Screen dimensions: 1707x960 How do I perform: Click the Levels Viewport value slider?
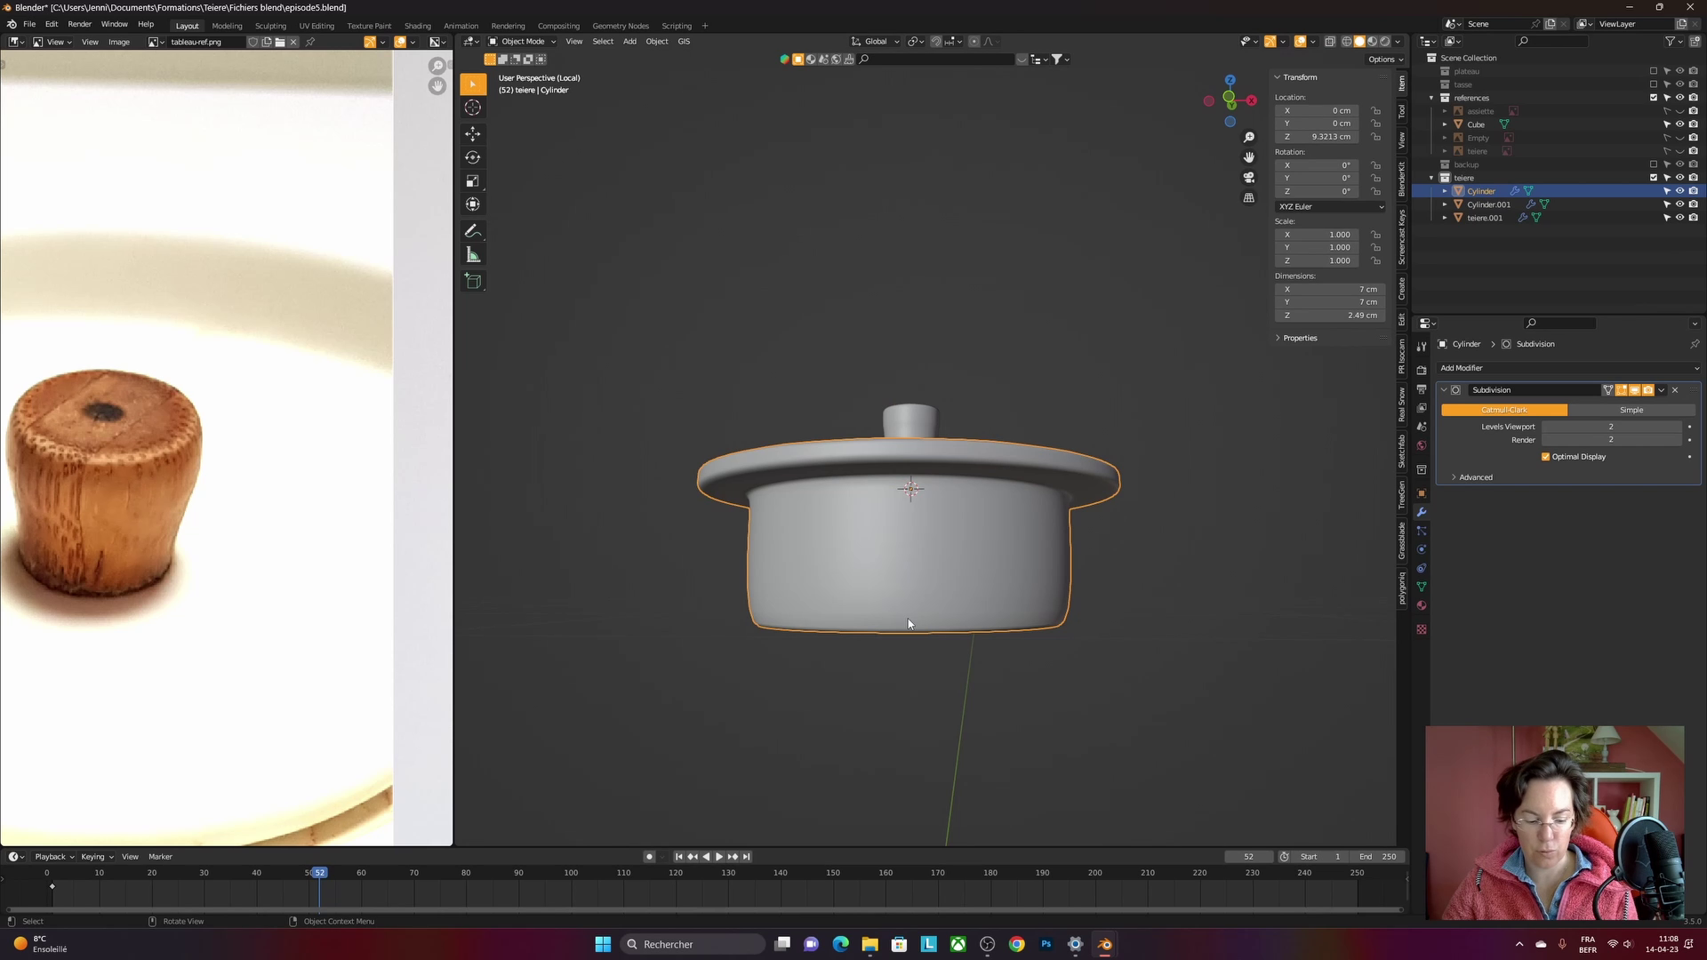pos(1610,427)
